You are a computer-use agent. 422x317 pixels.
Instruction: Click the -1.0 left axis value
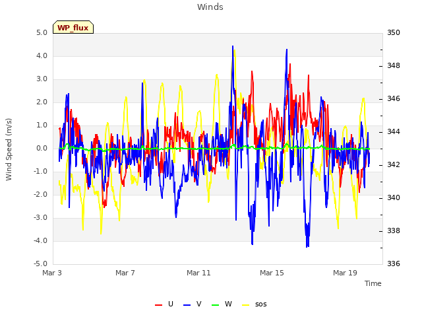pos(41,172)
